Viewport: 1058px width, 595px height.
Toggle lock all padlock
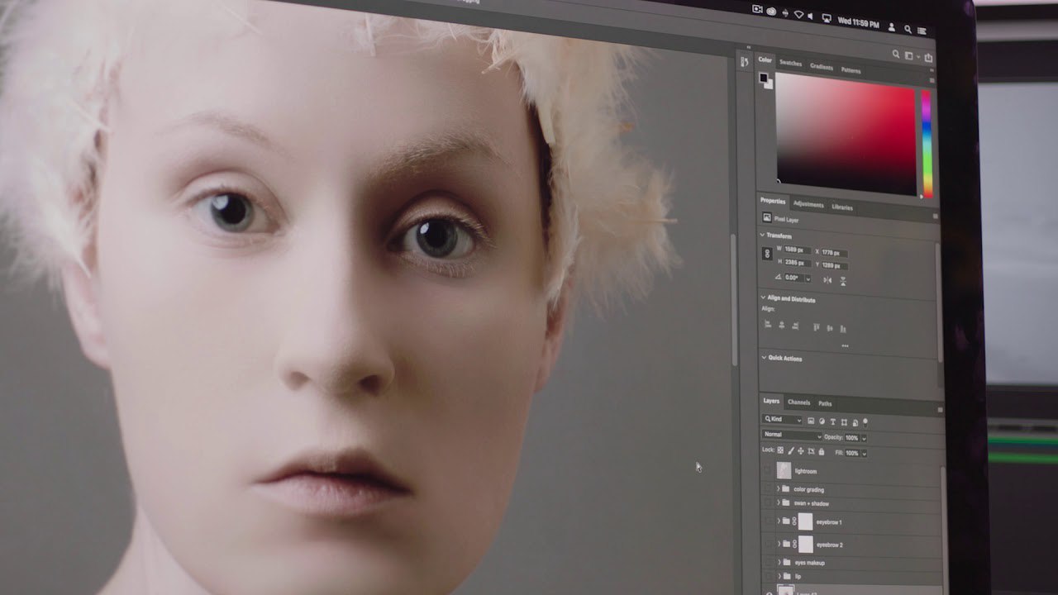(x=821, y=452)
